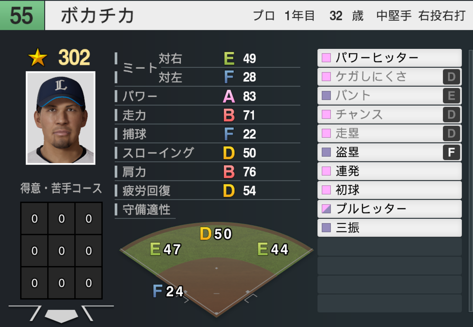The width and height of the screenshot is (473, 327).
Task: Select the チャンス ability row
Action: point(389,114)
